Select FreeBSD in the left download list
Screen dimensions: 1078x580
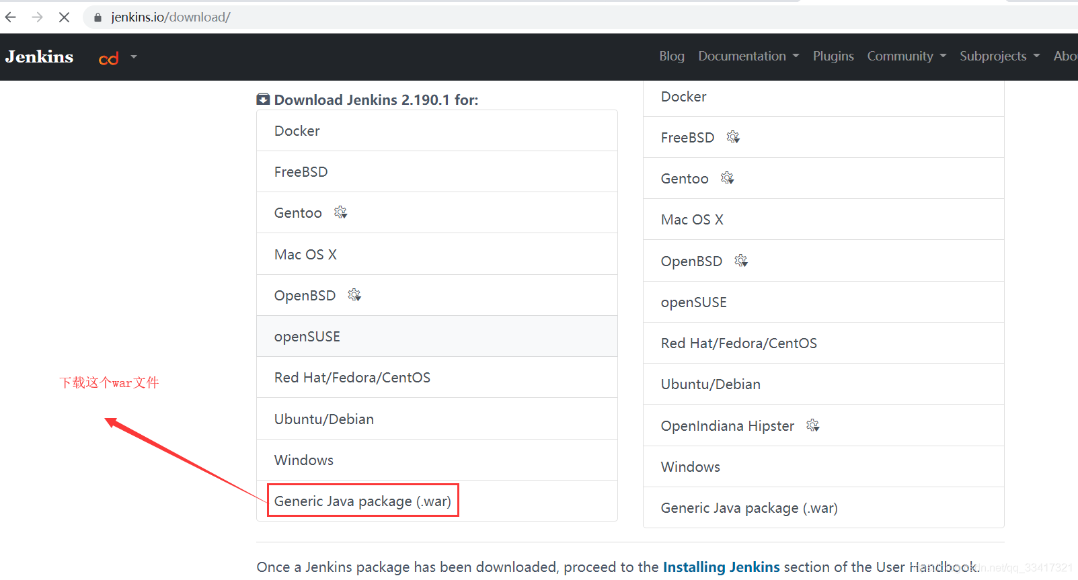(x=437, y=172)
